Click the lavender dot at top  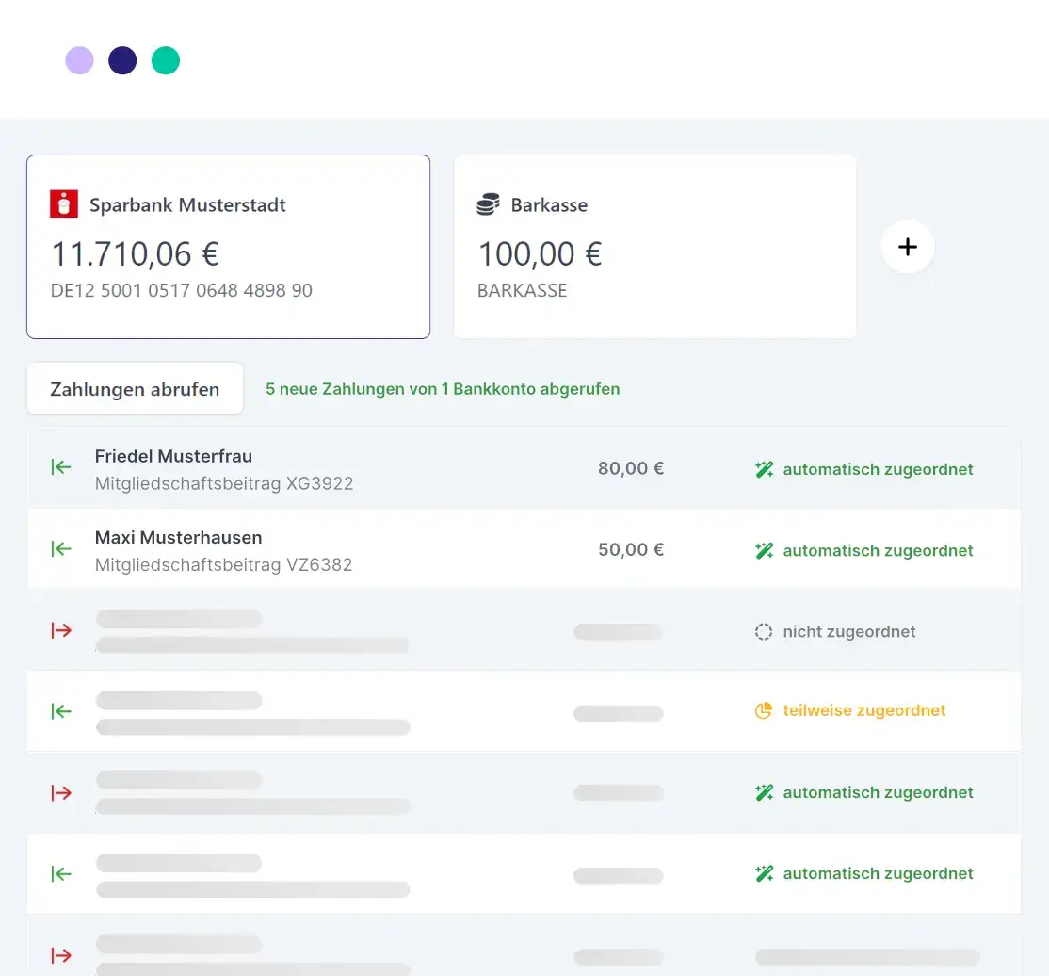pyautogui.click(x=79, y=60)
